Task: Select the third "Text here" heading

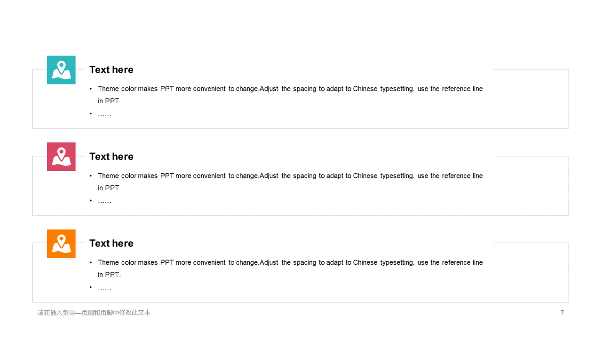Action: (x=111, y=243)
